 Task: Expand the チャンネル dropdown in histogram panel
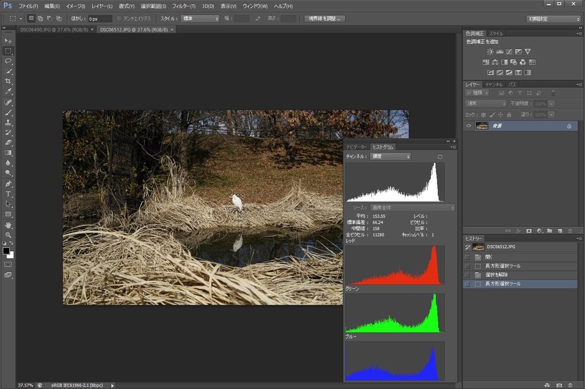pos(391,157)
